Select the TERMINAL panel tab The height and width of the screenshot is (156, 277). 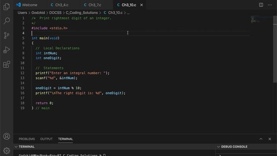pyautogui.click(x=65, y=139)
